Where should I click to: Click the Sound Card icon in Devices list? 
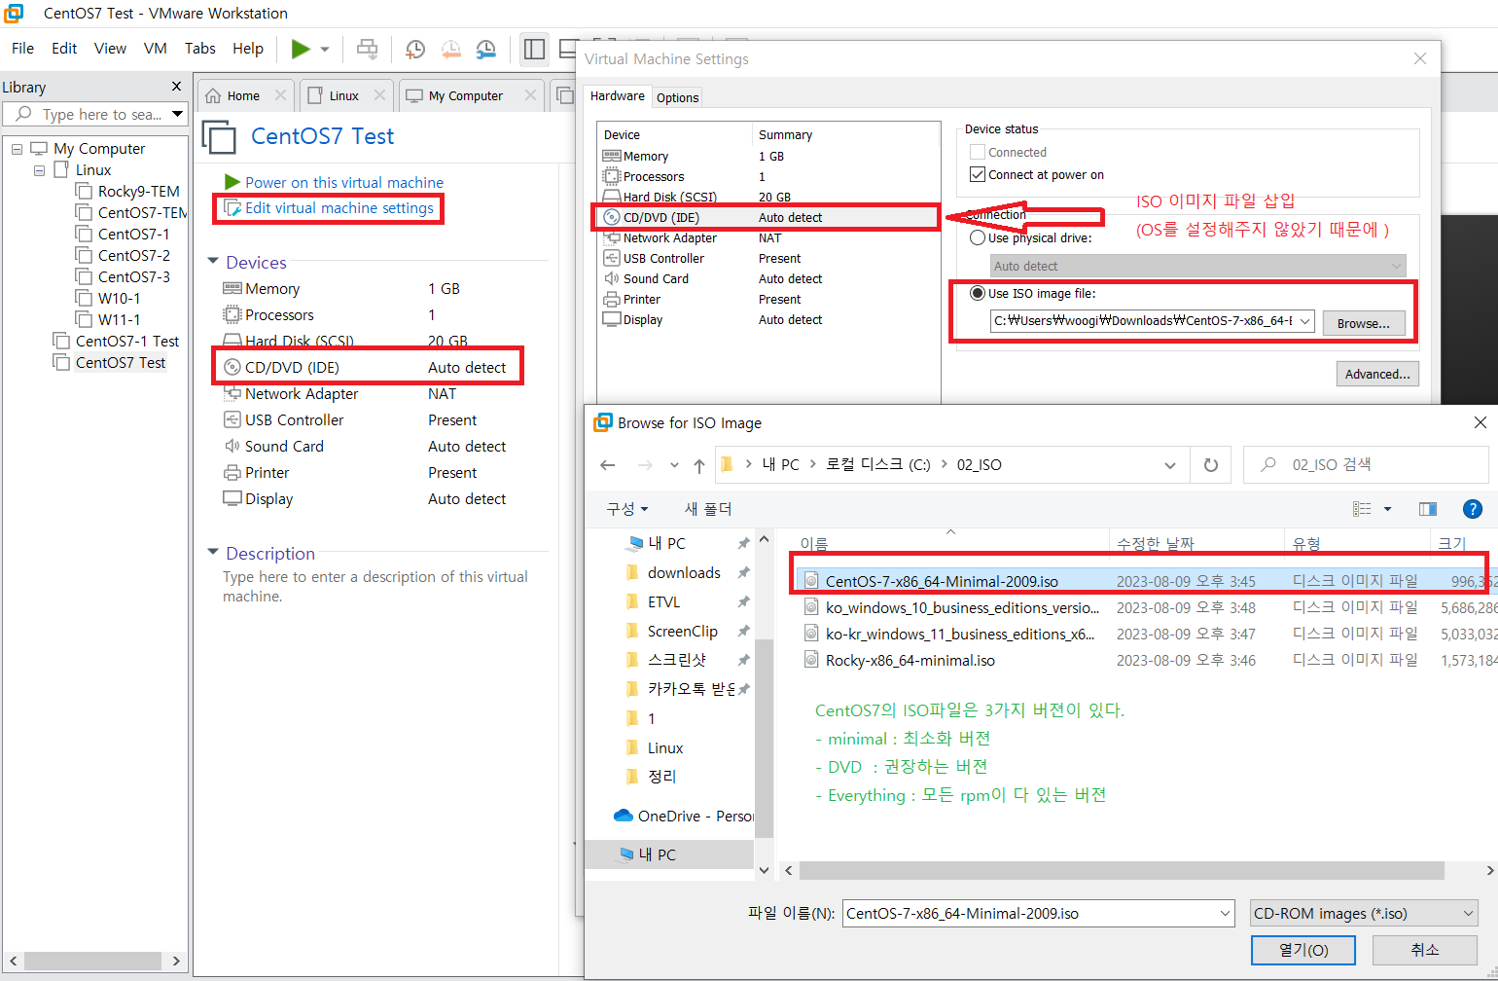pos(232,446)
